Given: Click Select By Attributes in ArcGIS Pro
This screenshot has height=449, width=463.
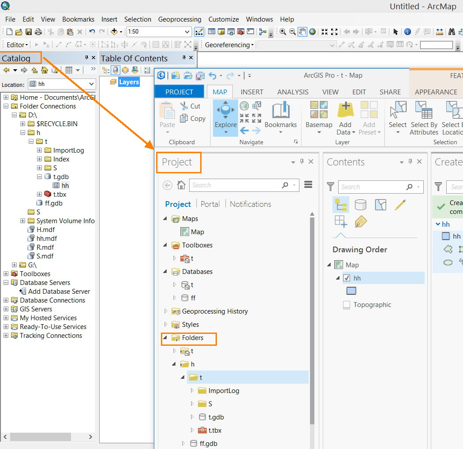Looking at the screenshot, I should point(424,118).
